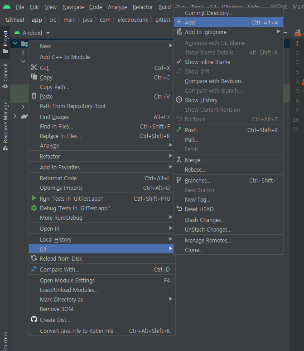Expand the New submenu arrow

pyautogui.click(x=171, y=45)
